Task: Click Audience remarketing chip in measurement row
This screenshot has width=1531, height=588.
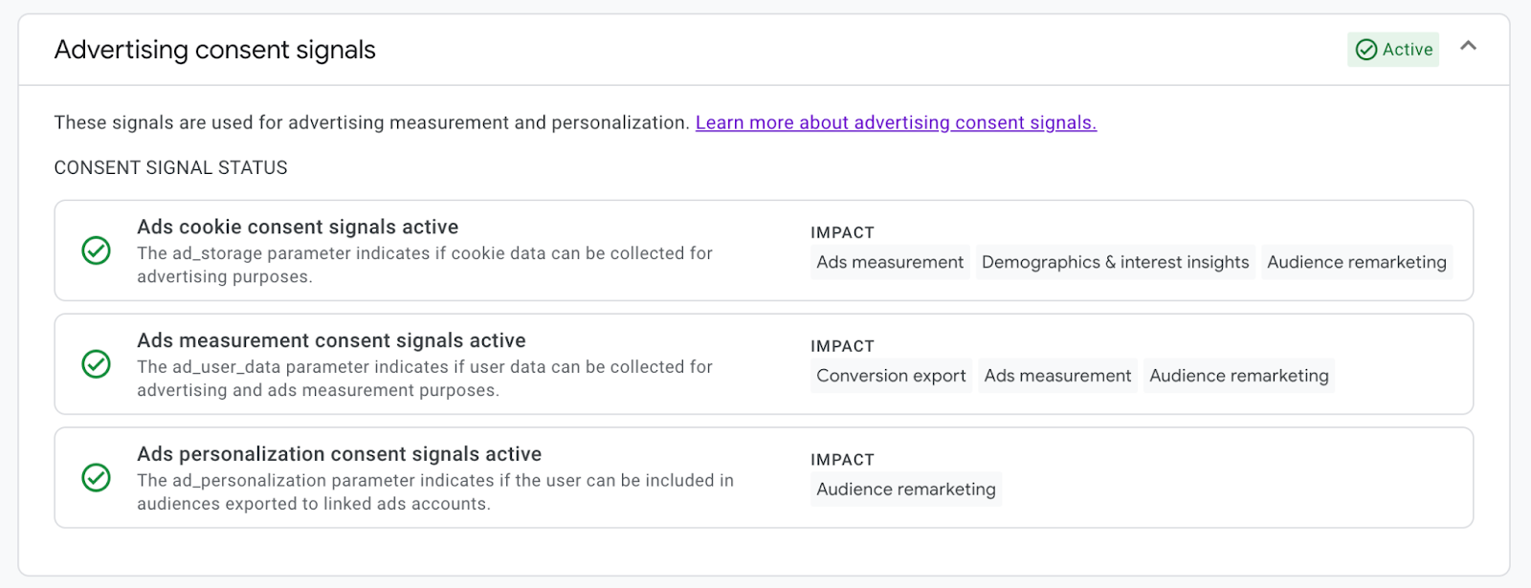Action: click(1238, 376)
